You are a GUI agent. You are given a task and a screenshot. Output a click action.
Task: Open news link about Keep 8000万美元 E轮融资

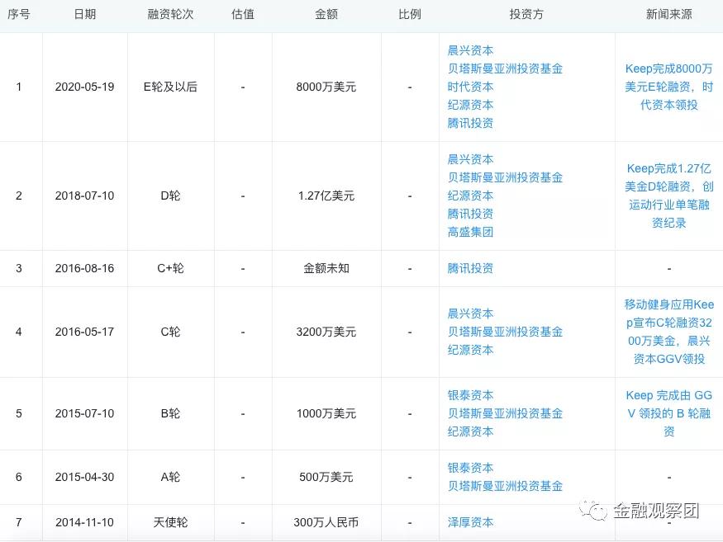[669, 87]
